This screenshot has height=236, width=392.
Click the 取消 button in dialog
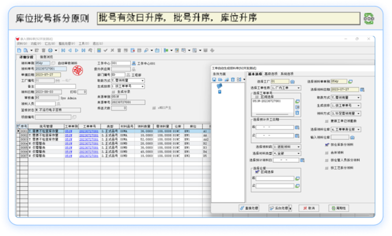click(x=308, y=208)
